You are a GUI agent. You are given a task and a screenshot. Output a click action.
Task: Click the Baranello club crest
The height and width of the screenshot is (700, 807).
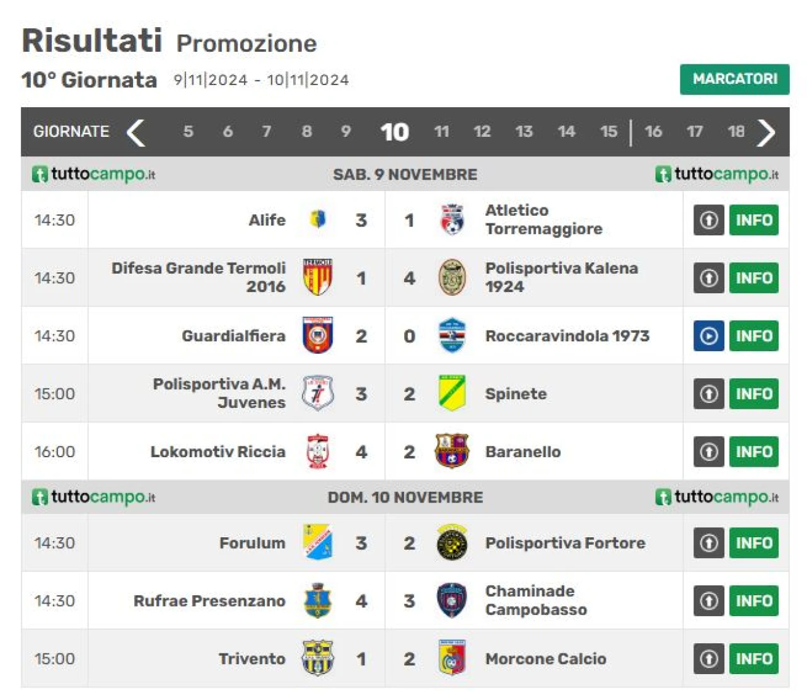click(x=452, y=452)
